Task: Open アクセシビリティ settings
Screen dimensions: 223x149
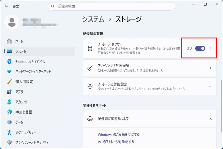Action: point(26,132)
